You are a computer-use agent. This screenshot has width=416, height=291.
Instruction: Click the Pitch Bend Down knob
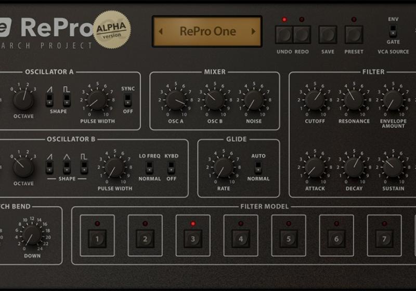pyautogui.click(x=32, y=235)
